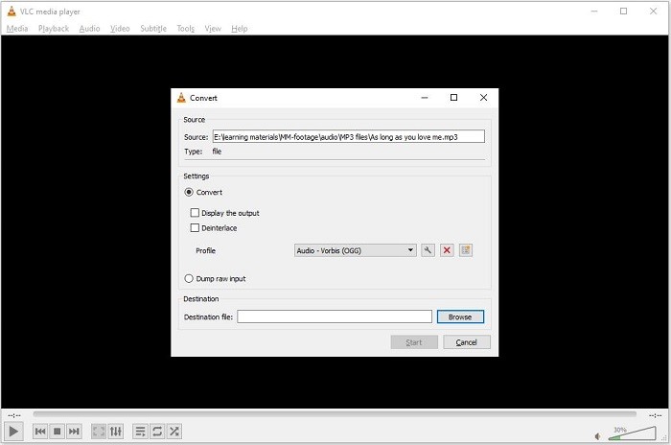Toggle shuffle random playback icon

pyautogui.click(x=174, y=432)
